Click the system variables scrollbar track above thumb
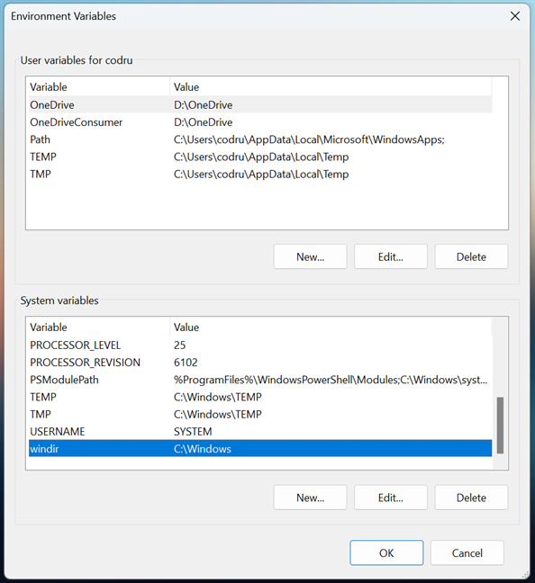This screenshot has height=583, width=535. 500,358
